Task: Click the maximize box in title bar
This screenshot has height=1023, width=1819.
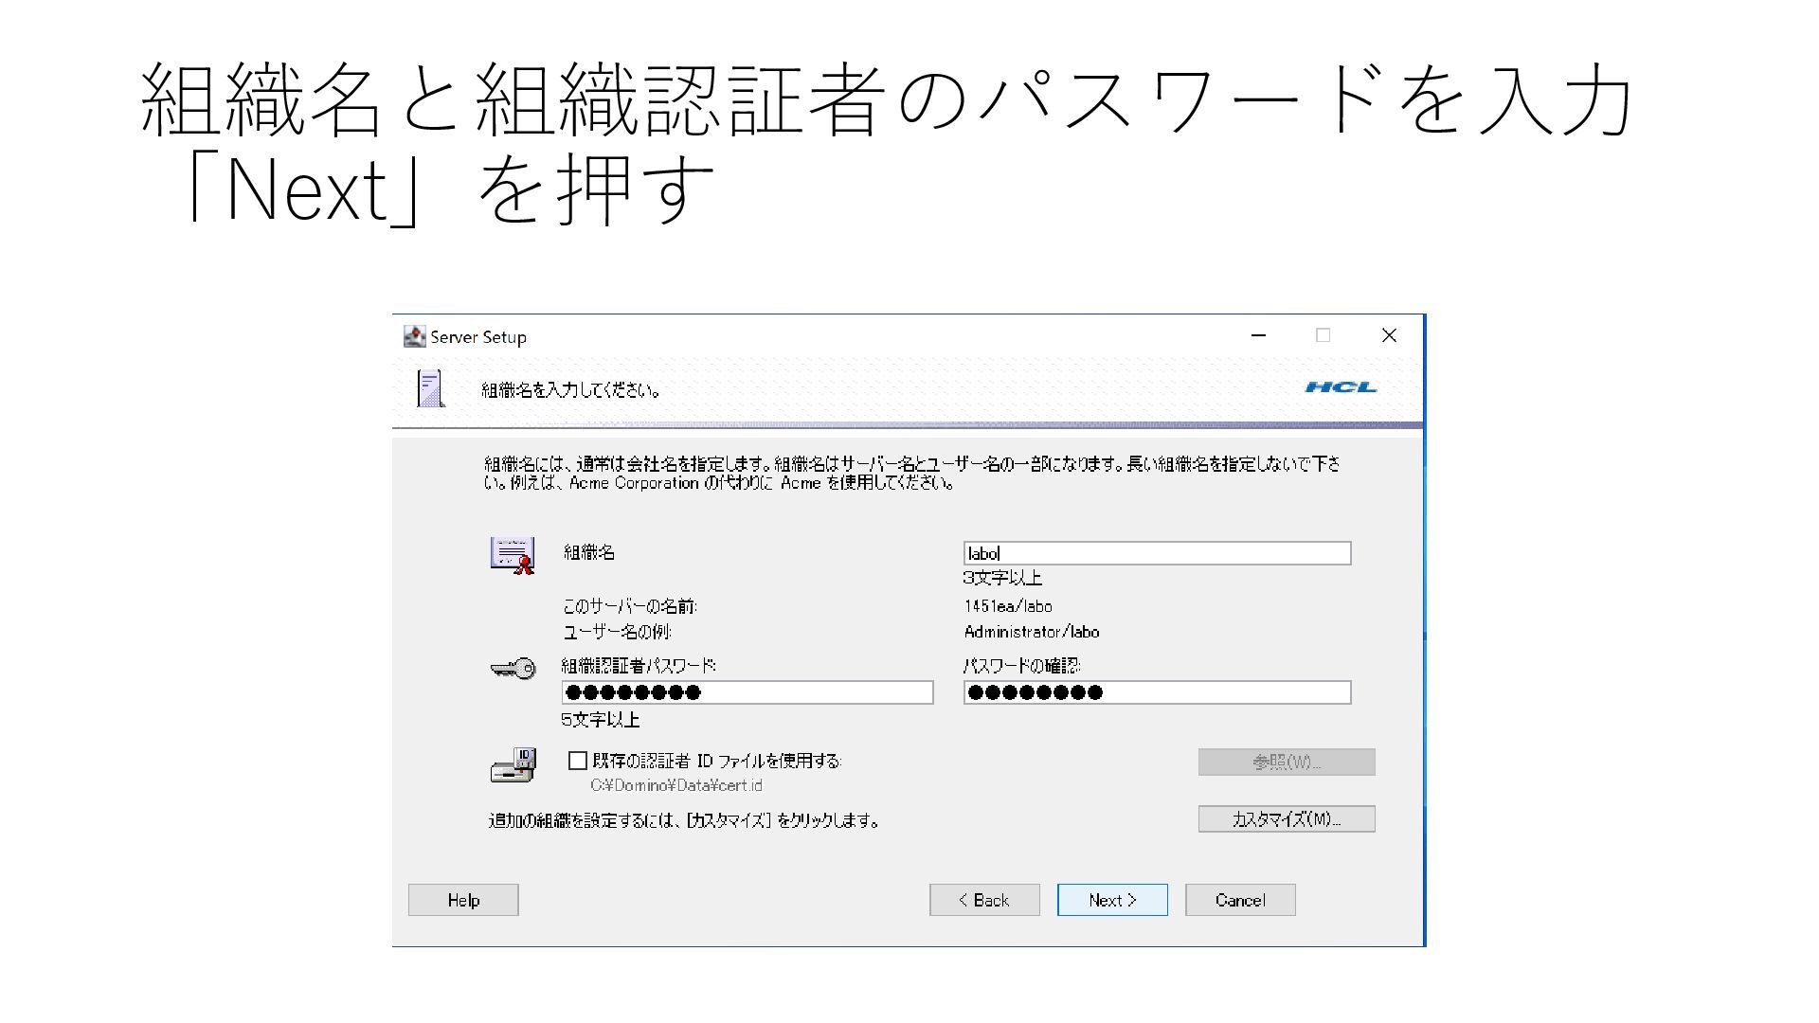Action: (1323, 335)
